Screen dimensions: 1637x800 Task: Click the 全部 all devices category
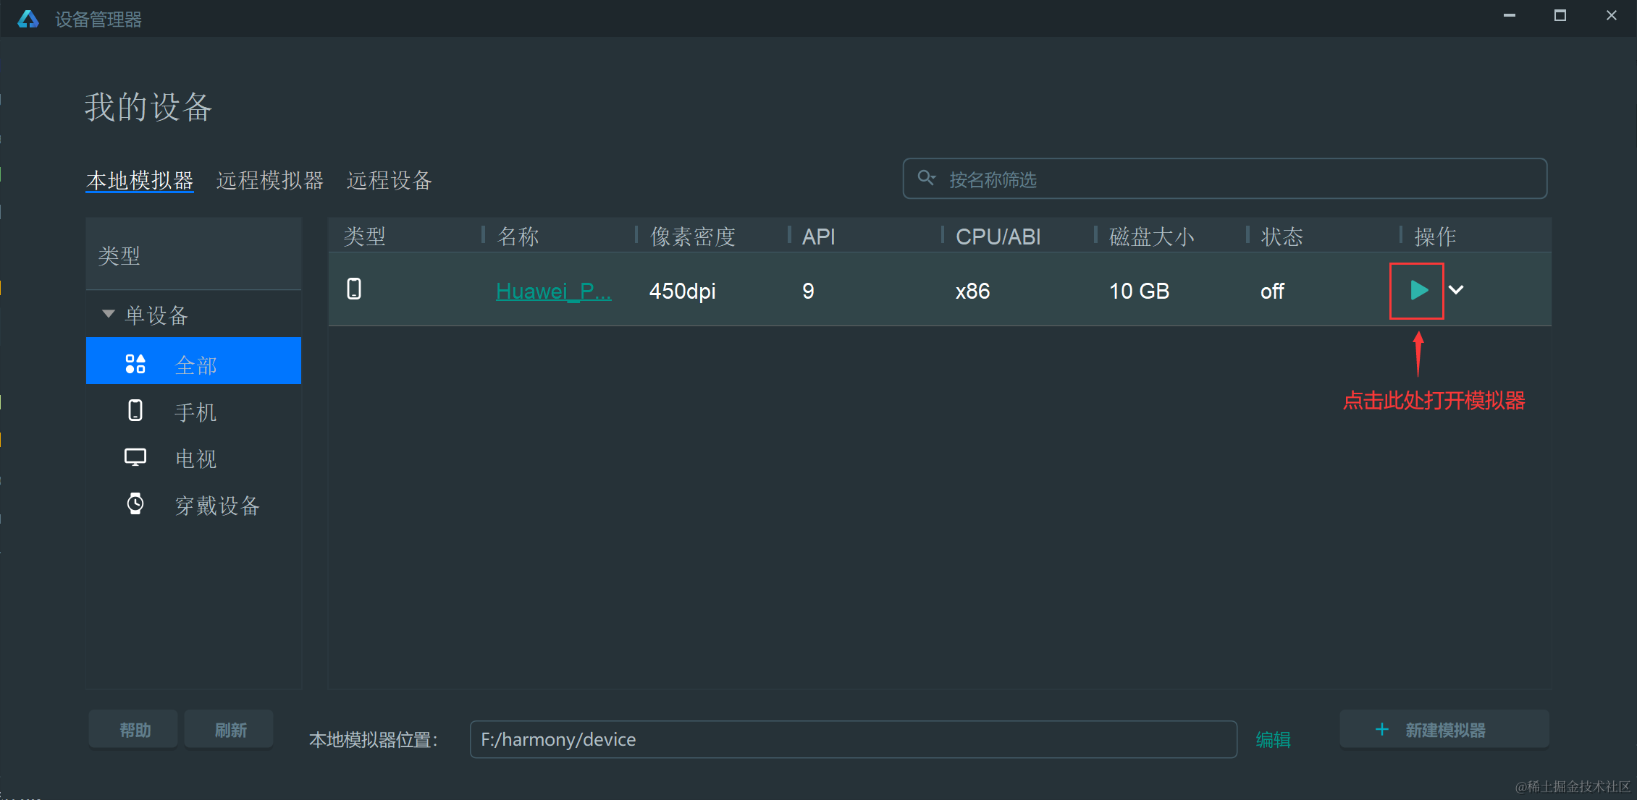[192, 363]
